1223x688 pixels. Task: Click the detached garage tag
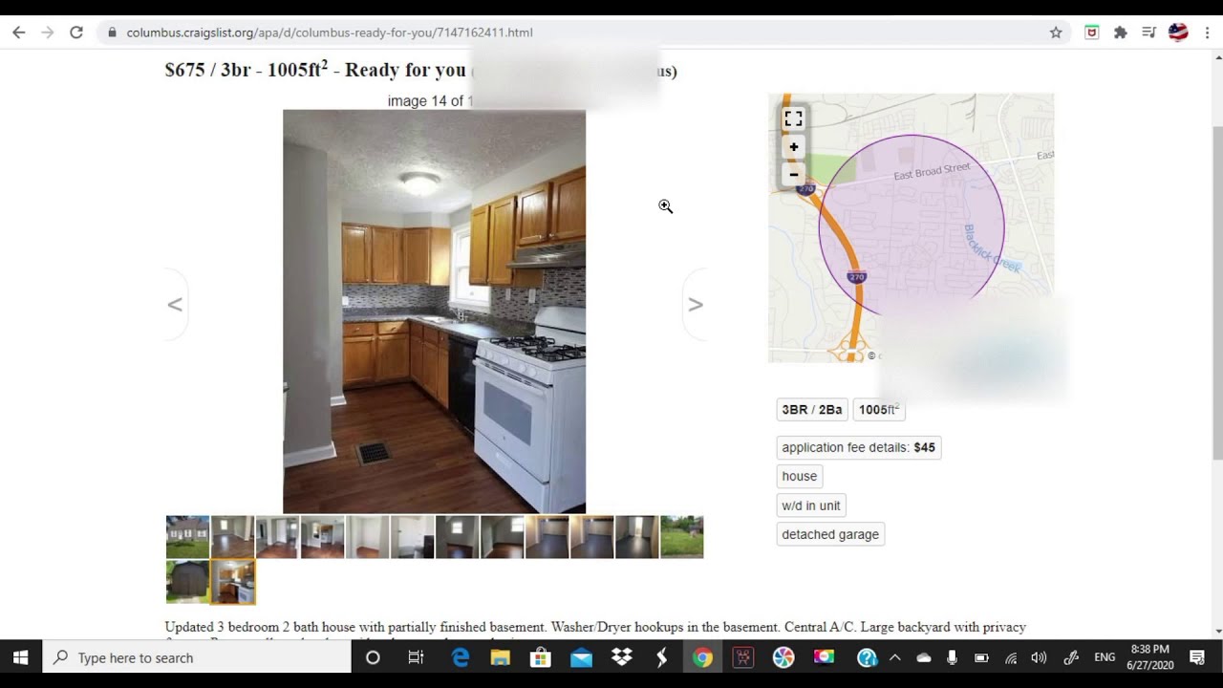coord(830,534)
